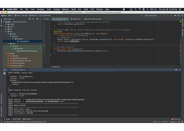Click the @Callable annotation in editor
184x131 pixels.
[x=58, y=32]
